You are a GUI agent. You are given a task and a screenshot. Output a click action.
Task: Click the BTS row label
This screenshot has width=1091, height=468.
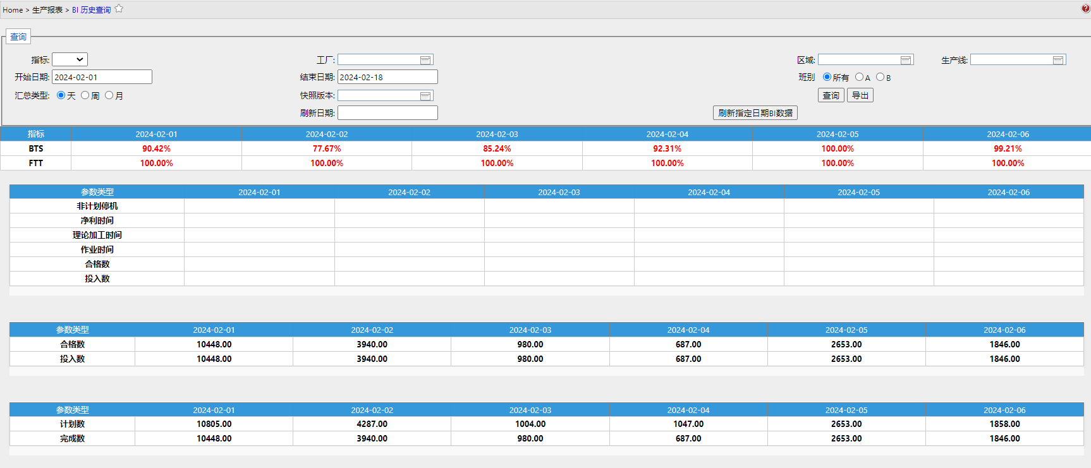click(36, 149)
